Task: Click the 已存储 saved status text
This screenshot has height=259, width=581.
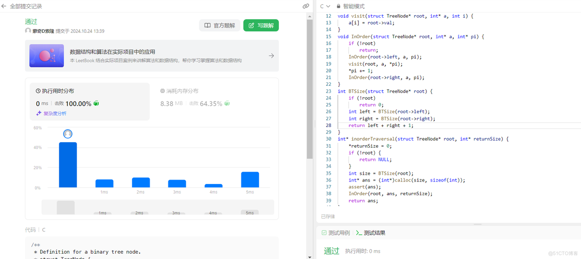Action: [327, 216]
